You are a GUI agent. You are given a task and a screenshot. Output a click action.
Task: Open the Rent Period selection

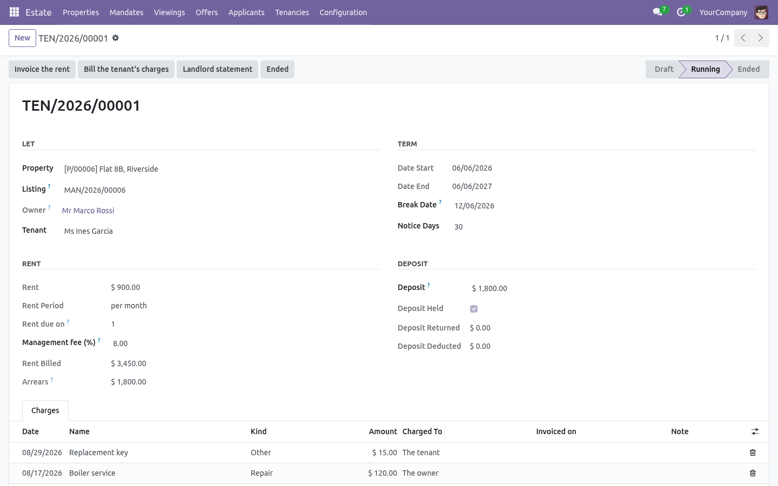click(129, 306)
